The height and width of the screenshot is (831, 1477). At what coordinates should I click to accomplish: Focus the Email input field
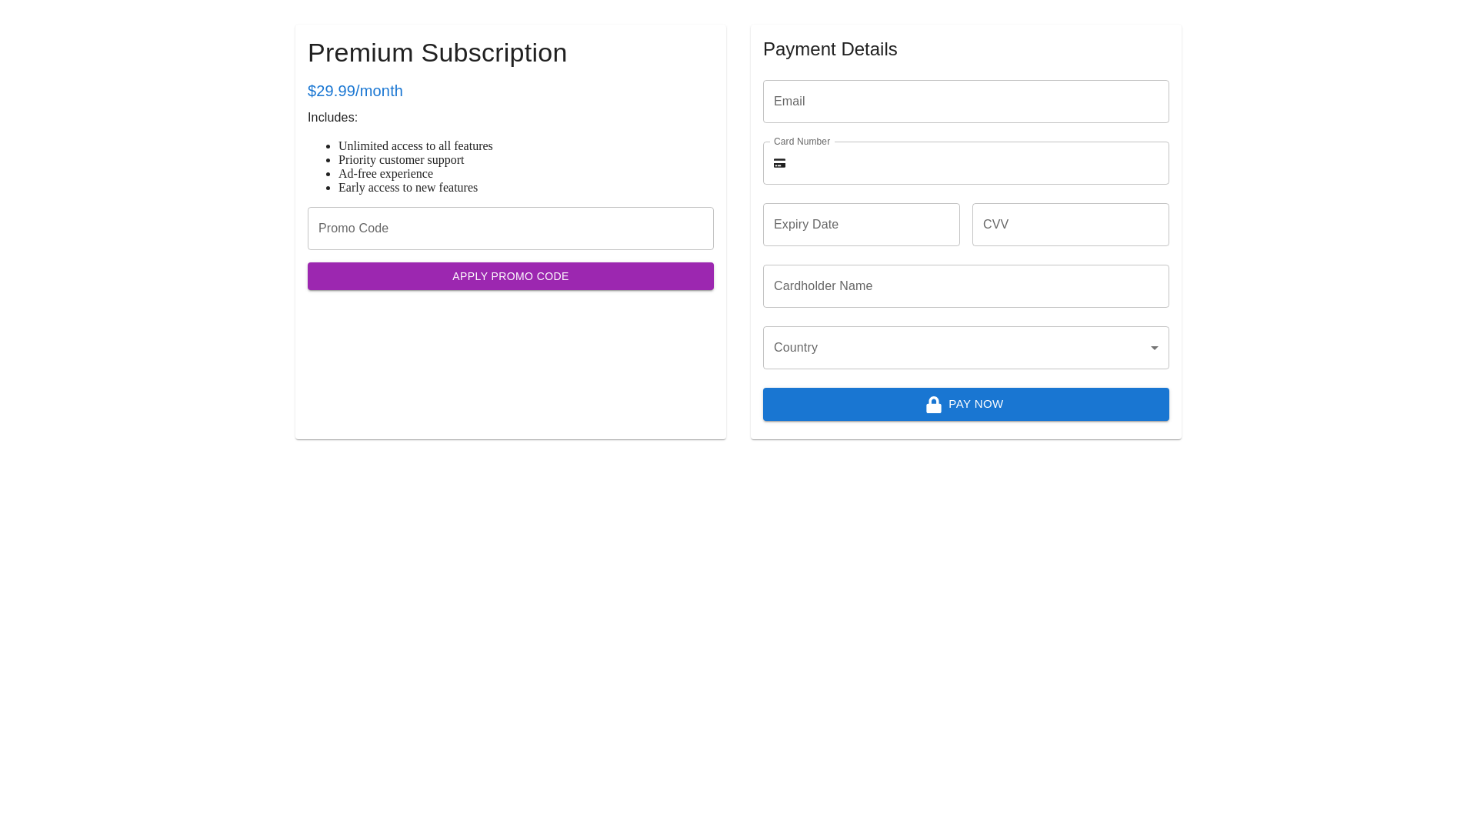[x=965, y=102]
